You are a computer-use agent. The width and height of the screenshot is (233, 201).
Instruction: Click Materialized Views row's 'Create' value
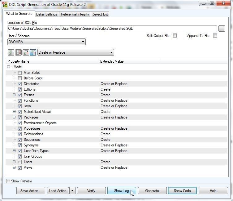pos(106,112)
